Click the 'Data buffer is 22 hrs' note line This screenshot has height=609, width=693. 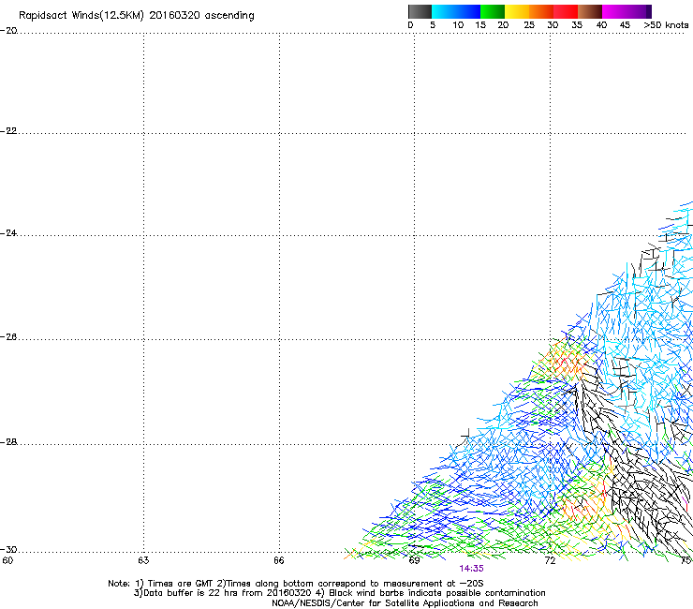pyautogui.click(x=339, y=593)
